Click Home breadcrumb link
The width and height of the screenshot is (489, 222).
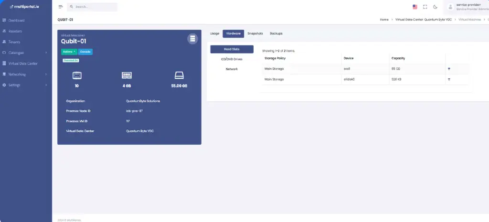(x=384, y=20)
